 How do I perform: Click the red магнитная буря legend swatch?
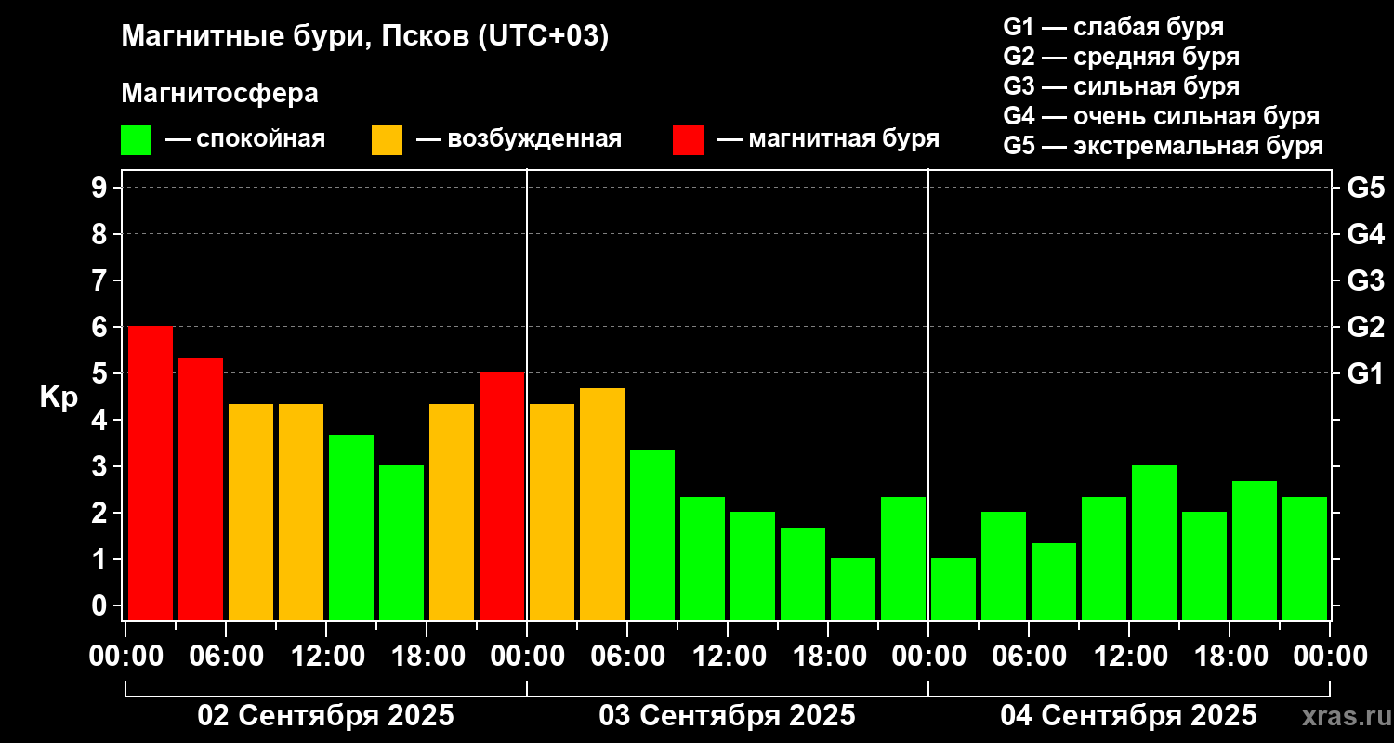688,140
